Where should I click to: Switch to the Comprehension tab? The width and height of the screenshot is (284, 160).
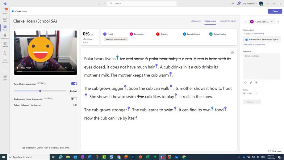[228, 21]
